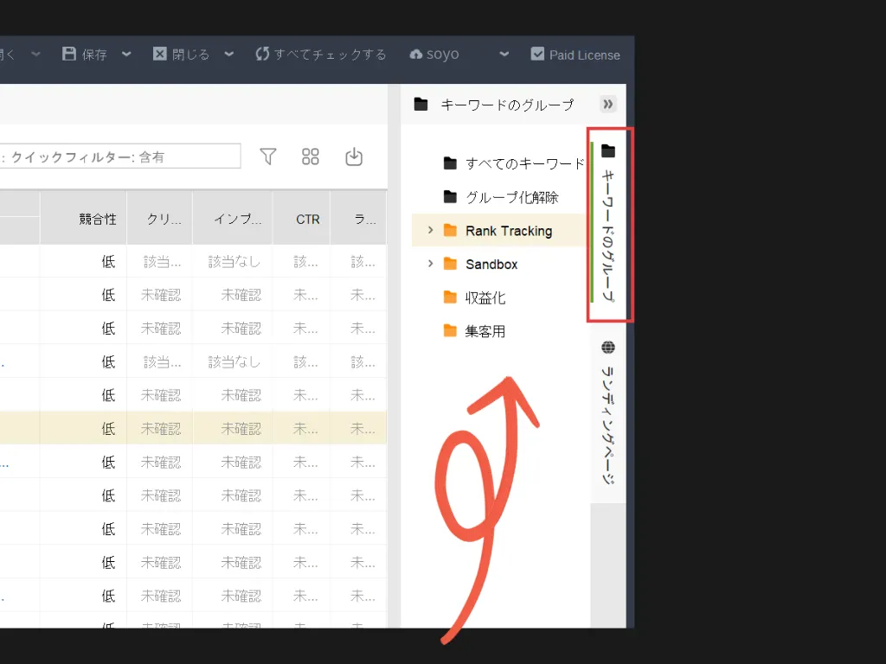
Task: Click inside the quick filter input field
Action: coord(121,156)
